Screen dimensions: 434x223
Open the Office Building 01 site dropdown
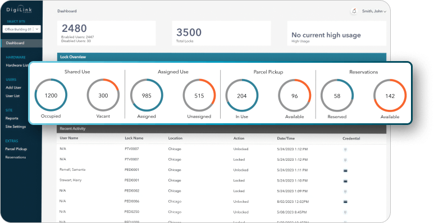[x=21, y=29]
